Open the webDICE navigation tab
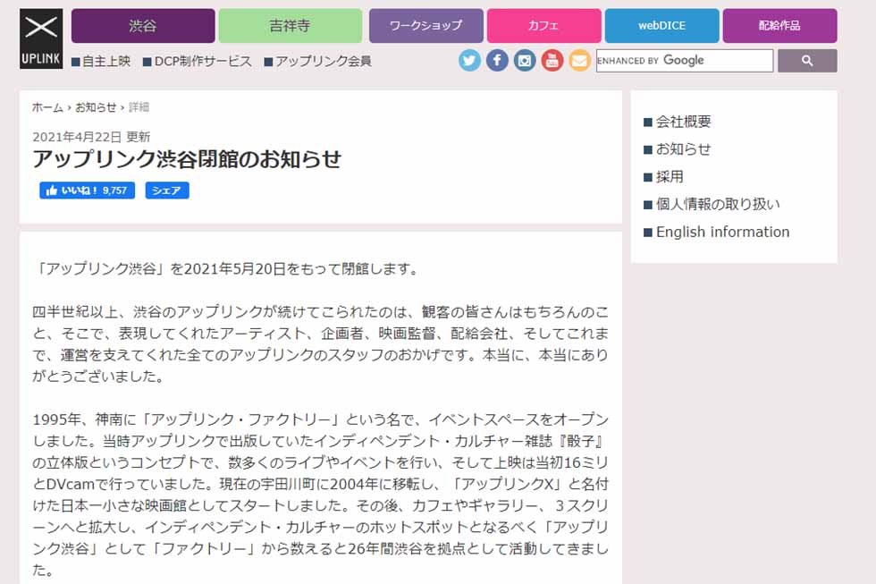This screenshot has width=876, height=584. pos(661,26)
